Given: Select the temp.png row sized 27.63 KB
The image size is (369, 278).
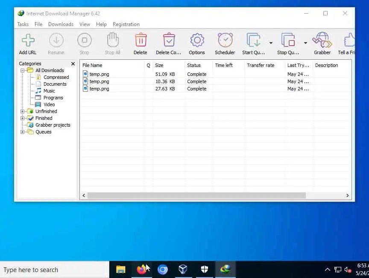Looking at the screenshot, I should pyautogui.click(x=215, y=89).
